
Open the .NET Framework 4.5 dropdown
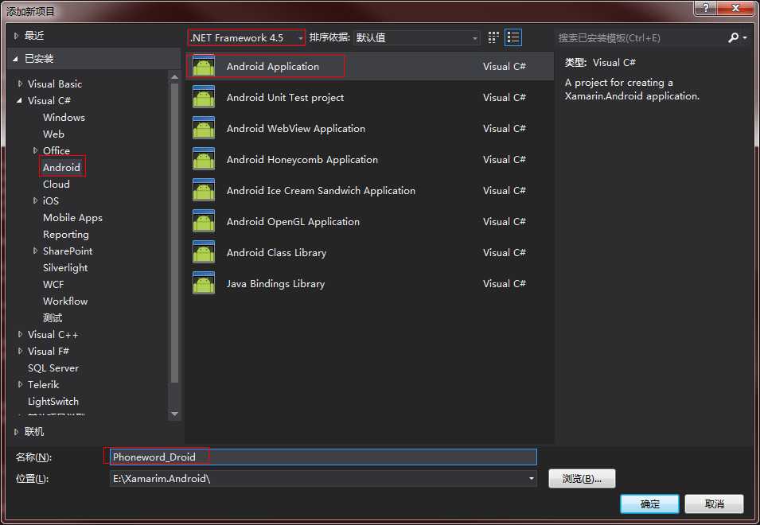[x=247, y=37]
